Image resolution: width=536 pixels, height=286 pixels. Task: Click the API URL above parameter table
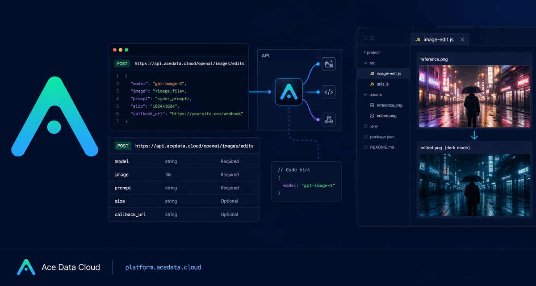coord(194,146)
